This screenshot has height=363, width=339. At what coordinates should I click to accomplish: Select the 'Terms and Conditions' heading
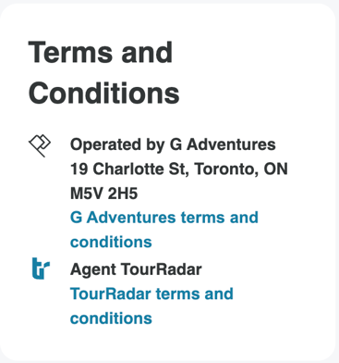103,72
